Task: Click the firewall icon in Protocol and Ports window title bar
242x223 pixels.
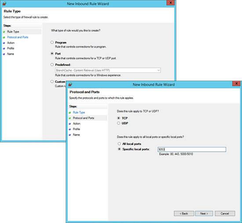Action: click(x=70, y=84)
